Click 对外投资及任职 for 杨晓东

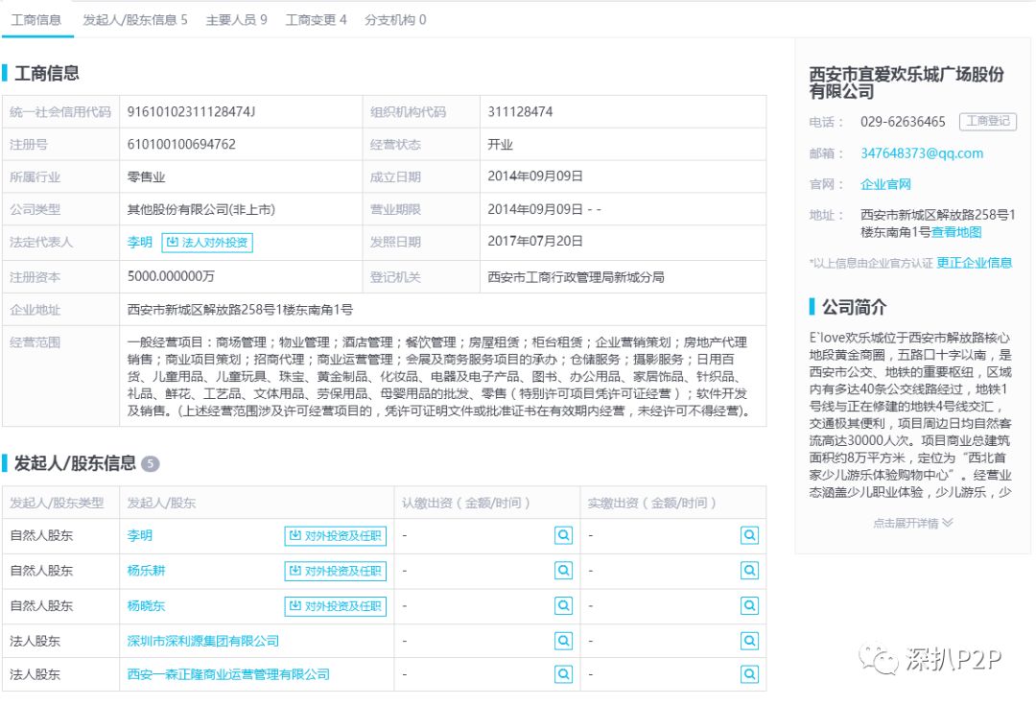coord(336,606)
